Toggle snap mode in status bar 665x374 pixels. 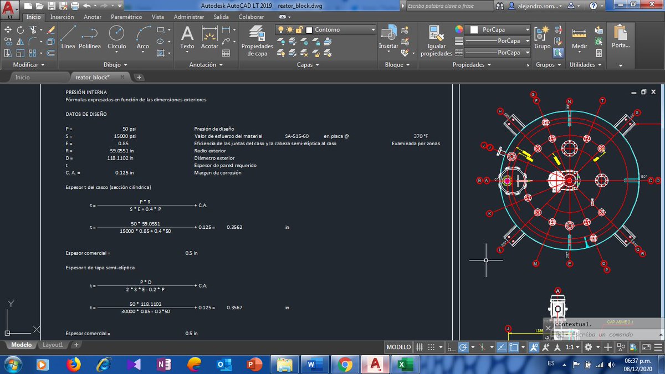click(432, 347)
